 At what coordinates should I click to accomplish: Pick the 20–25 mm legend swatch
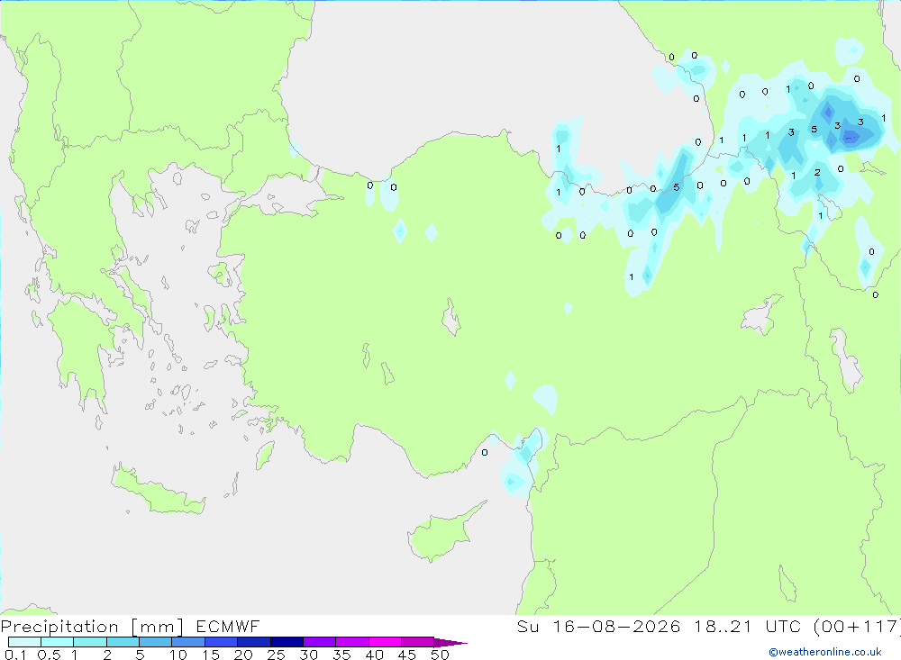tap(254, 642)
